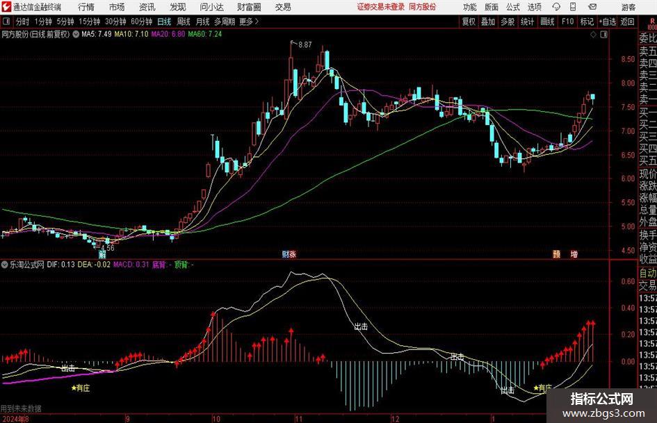Click the 4.56 low price label
The height and width of the screenshot is (423, 657).
tap(108, 247)
